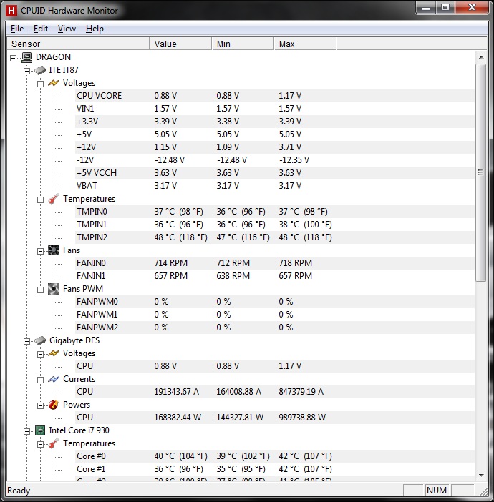The height and width of the screenshot is (502, 494).
Task: Select the +3.3V row
Action: click(275, 122)
